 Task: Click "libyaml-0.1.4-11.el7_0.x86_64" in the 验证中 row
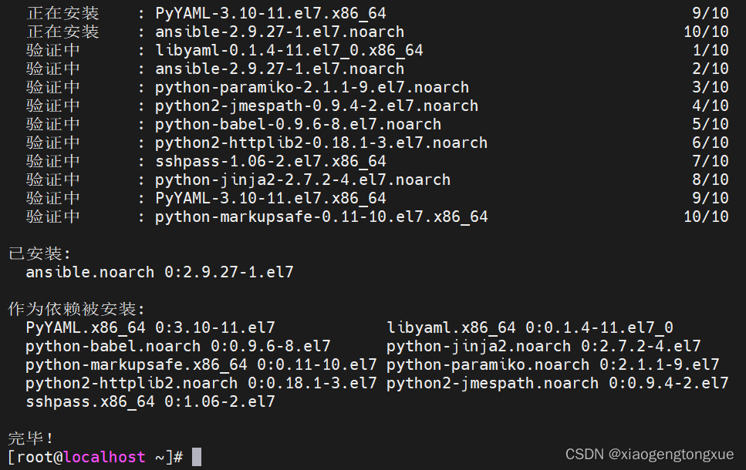pos(289,50)
